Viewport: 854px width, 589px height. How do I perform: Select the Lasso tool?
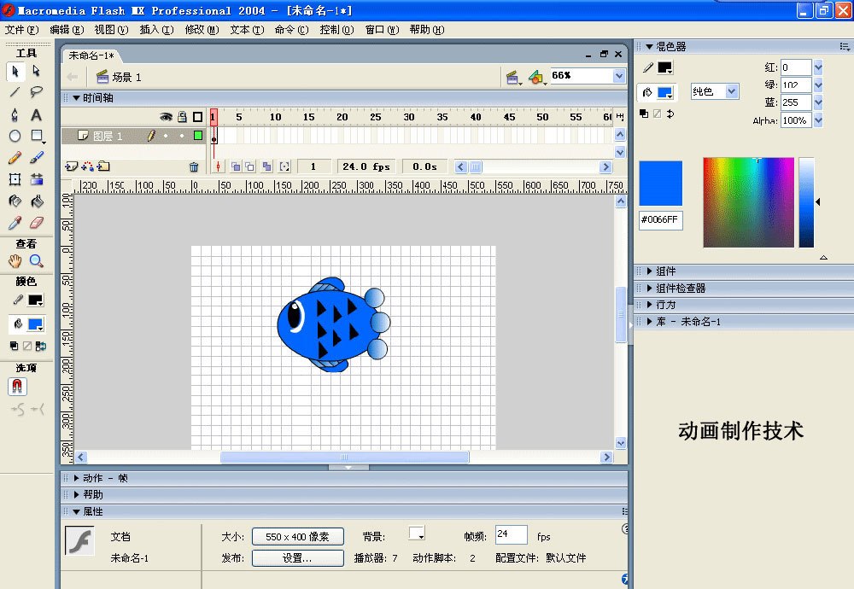[x=37, y=92]
